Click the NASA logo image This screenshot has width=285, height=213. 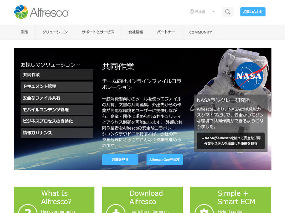pyautogui.click(x=249, y=76)
